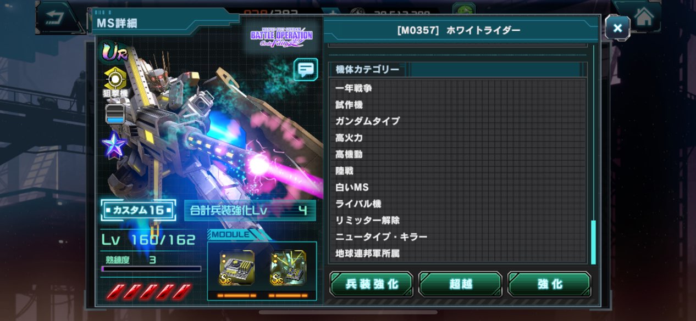Tap the blue stacked gauge icon
Viewport: 696px width, 321px height.
[x=115, y=114]
